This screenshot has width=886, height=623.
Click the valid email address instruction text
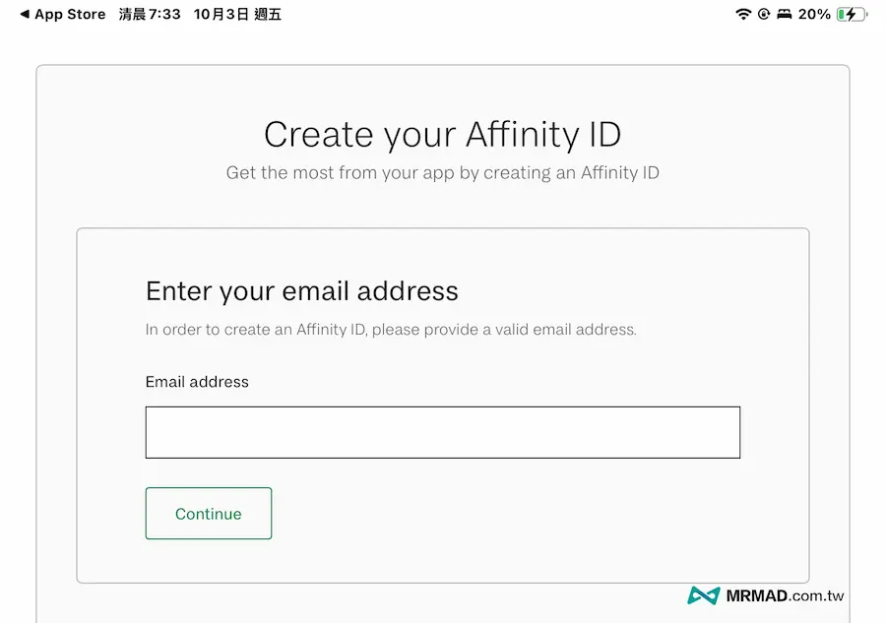(x=392, y=330)
